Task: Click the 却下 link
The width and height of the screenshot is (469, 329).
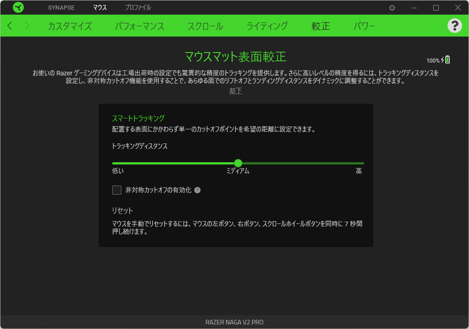Action: 235,91
